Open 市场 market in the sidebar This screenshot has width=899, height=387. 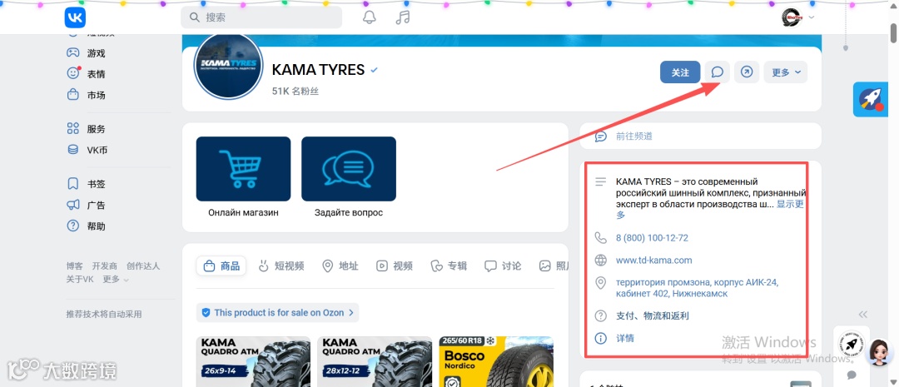(x=96, y=95)
